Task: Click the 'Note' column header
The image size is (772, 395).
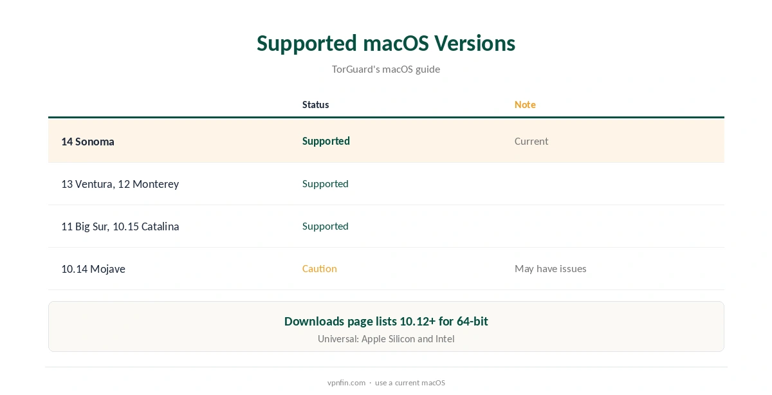Action: coord(525,104)
